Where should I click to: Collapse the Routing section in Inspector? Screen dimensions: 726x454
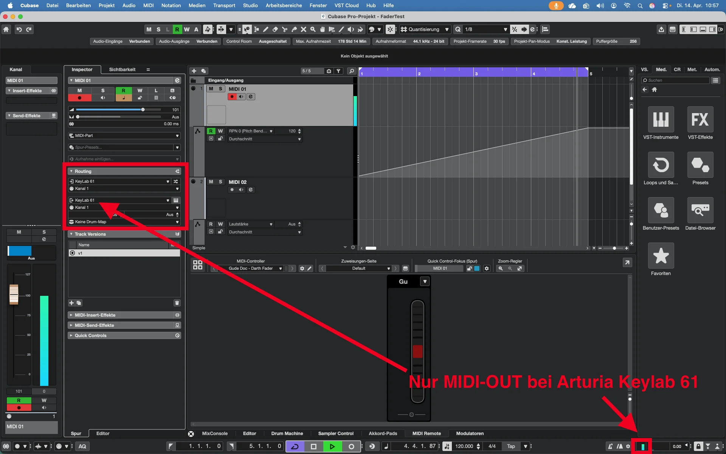(x=71, y=171)
